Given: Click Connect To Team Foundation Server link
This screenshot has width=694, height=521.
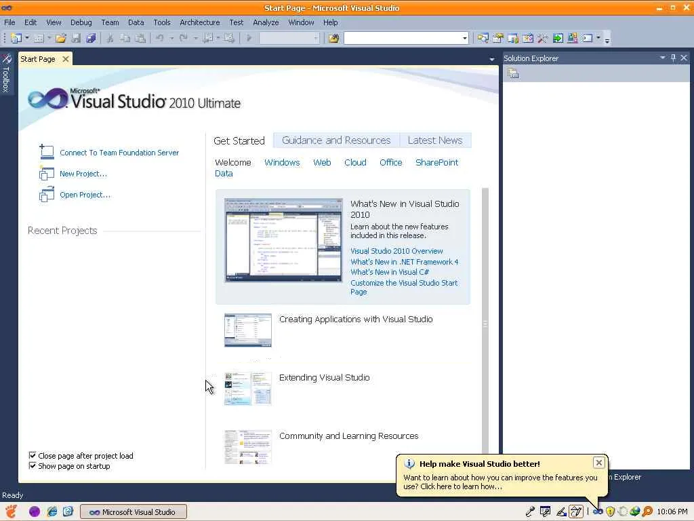Looking at the screenshot, I should [119, 153].
